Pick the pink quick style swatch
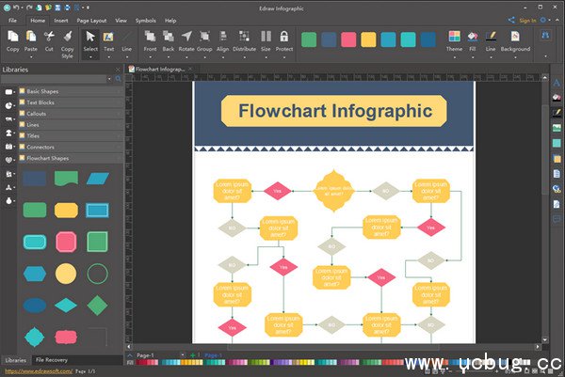The width and height of the screenshot is (565, 377). [x=348, y=39]
